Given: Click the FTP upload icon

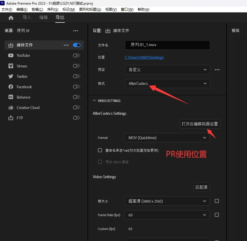Looking at the screenshot, I should coord(11,118).
